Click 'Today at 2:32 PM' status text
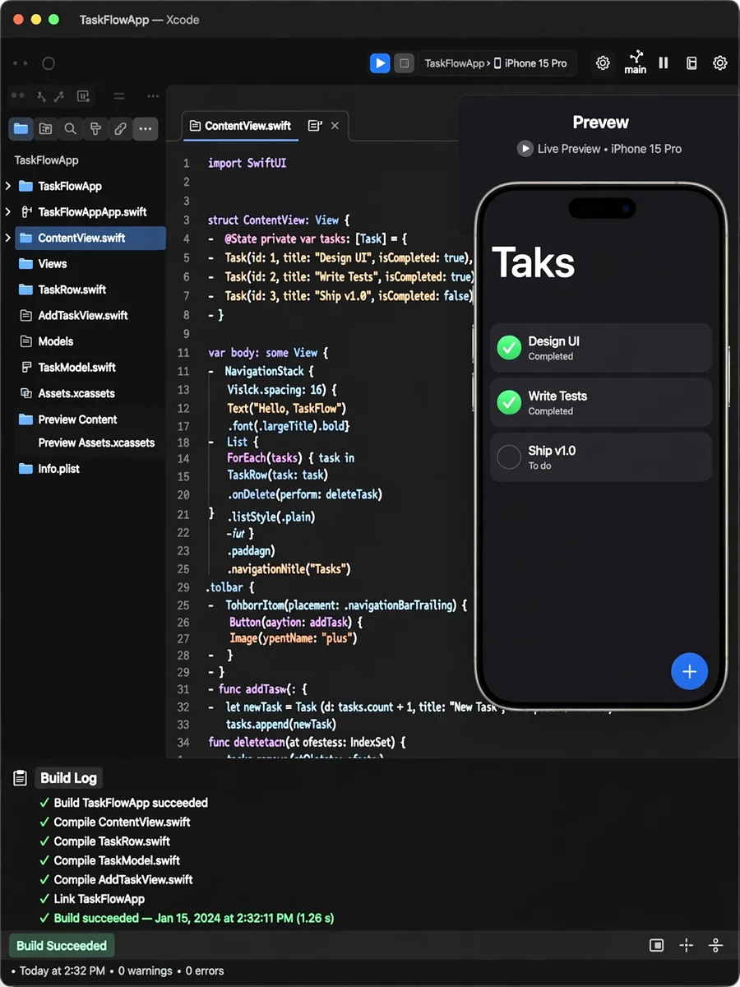 62,971
